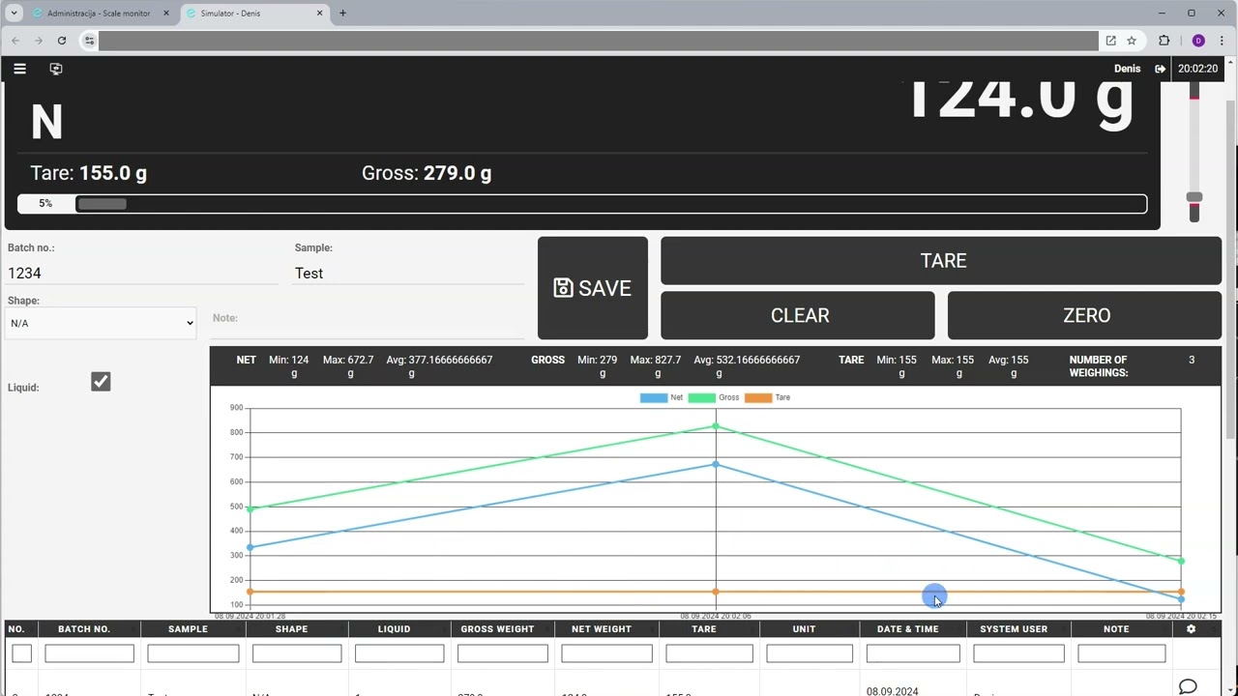This screenshot has width=1238, height=696.
Task: Edit the Batch no. field
Action: click(x=143, y=274)
